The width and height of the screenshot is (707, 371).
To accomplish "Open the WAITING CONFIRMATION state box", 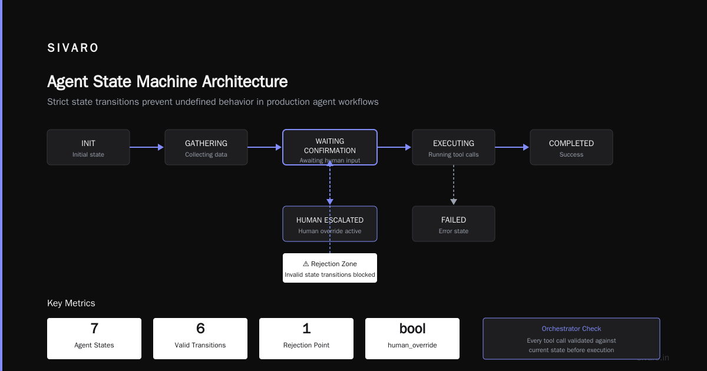I will [330, 147].
